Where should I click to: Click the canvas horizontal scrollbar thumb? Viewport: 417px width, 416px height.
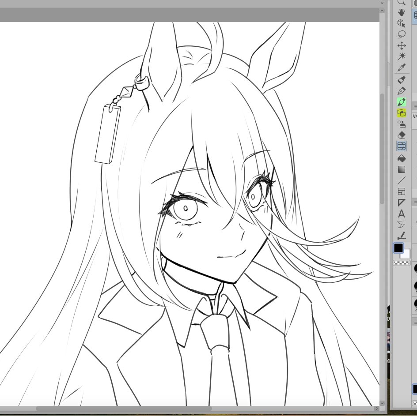(124, 409)
